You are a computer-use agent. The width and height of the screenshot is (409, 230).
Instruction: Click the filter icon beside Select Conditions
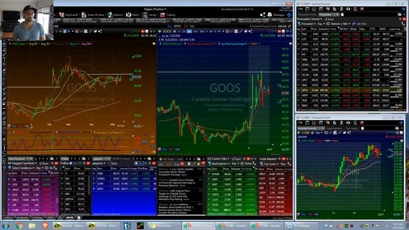click(10, 168)
